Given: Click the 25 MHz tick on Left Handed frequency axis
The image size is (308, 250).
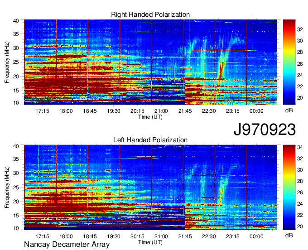Looking at the screenshot, I should click(x=16, y=187).
